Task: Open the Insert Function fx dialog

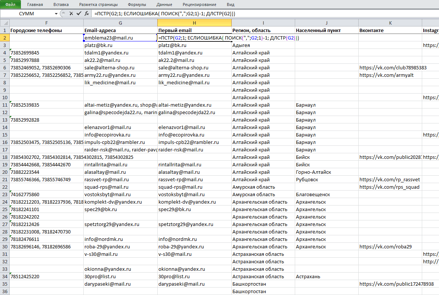Action: [x=87, y=13]
